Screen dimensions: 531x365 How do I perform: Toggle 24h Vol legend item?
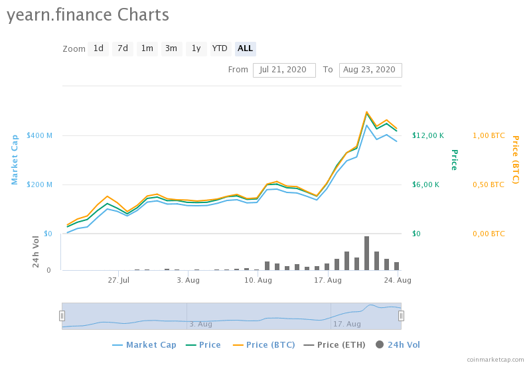click(398, 344)
